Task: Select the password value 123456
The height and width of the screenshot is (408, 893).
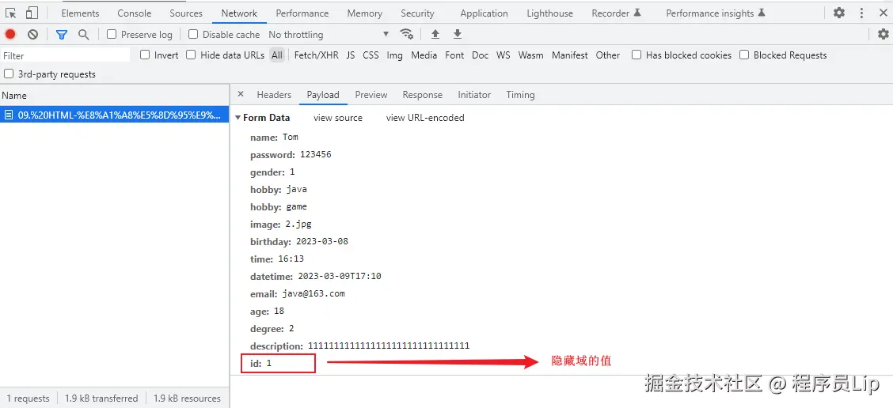Action: click(x=316, y=154)
